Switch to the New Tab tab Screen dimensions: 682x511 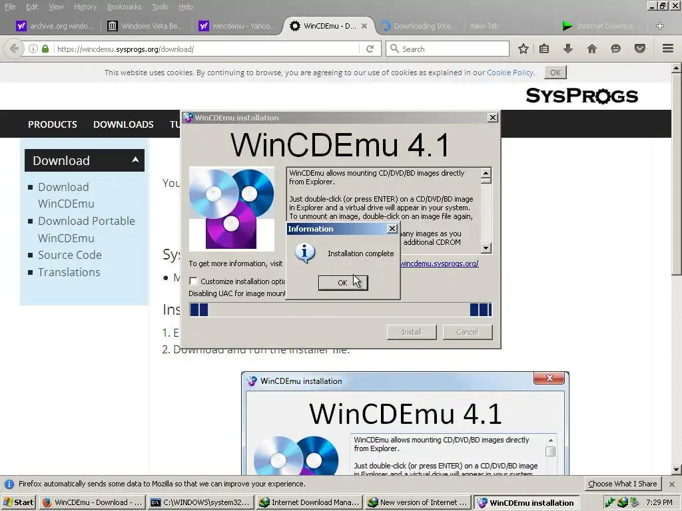click(485, 26)
